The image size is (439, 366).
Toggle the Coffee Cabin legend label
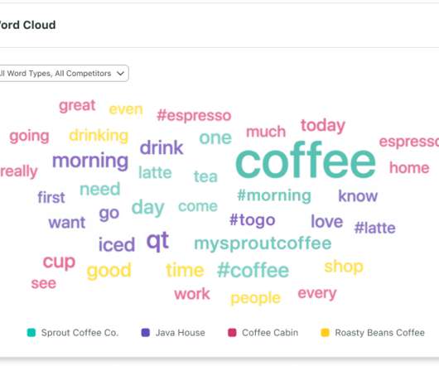click(270, 333)
